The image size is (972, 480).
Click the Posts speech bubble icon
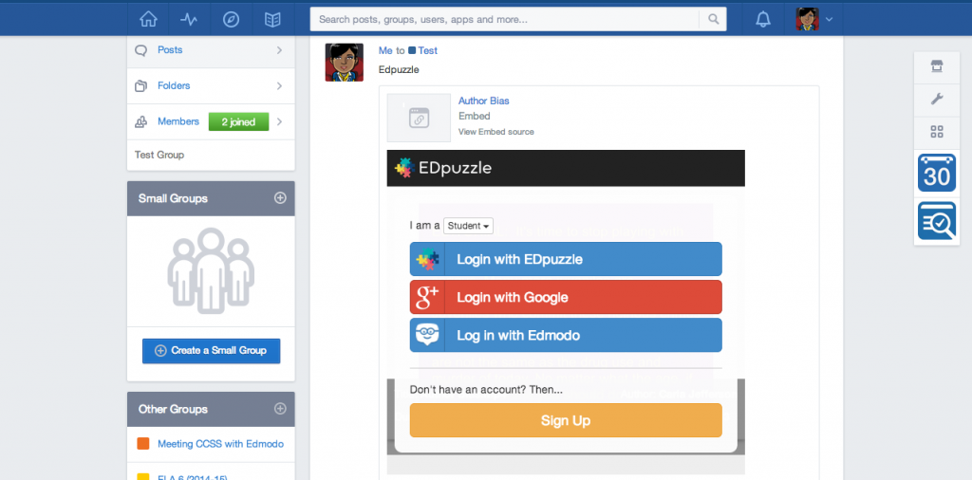141,50
